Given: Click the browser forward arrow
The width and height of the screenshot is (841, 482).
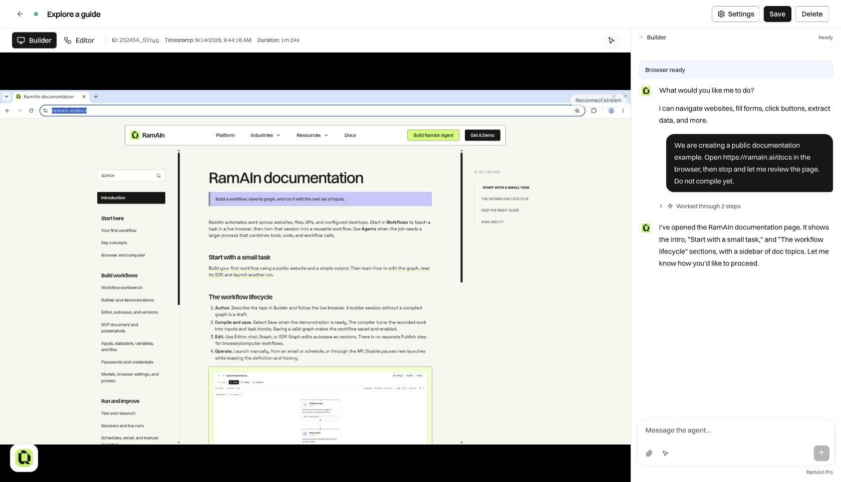Looking at the screenshot, I should click(x=19, y=110).
